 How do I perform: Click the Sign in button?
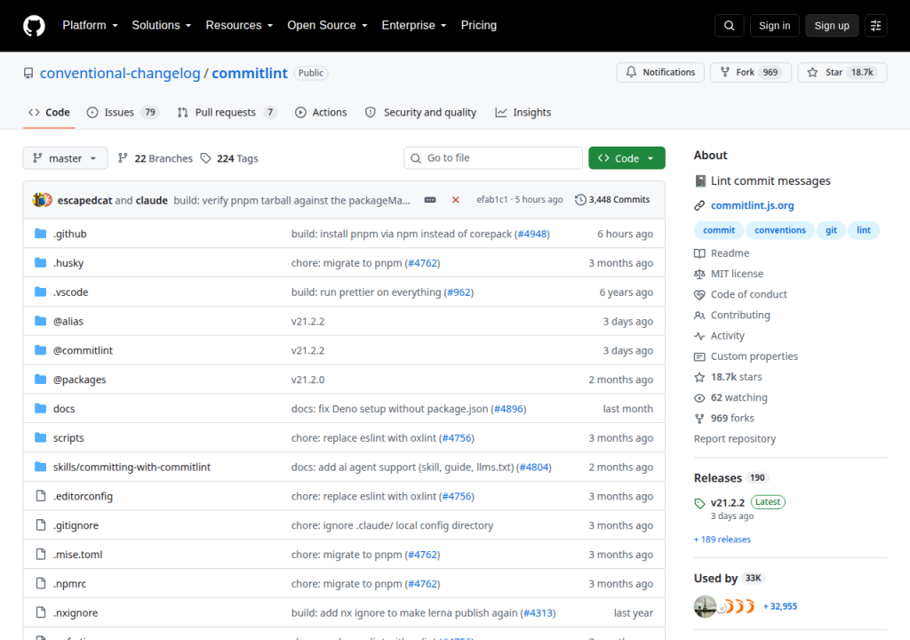coord(774,26)
